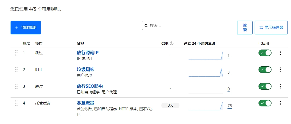Show filters with 显示筛选器 button
Viewport: 291px width, 124px height.
point(271,28)
